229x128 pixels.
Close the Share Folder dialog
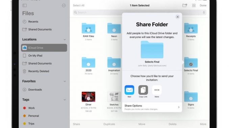pyautogui.click(x=178, y=17)
